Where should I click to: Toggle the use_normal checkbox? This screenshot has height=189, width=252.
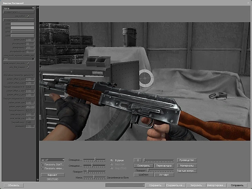(x=28, y=16)
